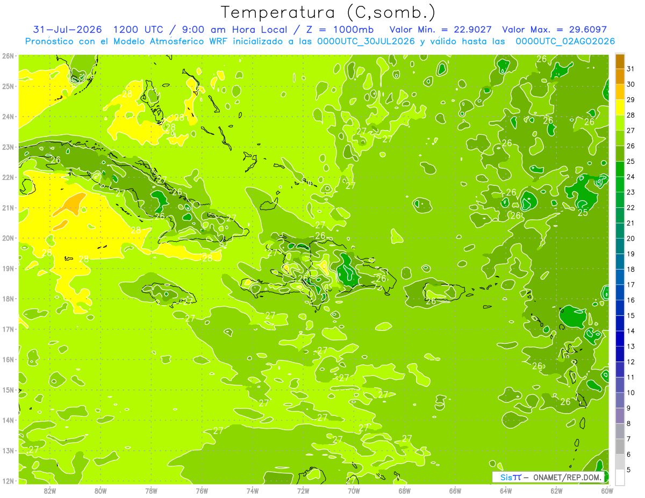Click the 0000UTC_30JUL2026 initialization time
The image size is (645, 498).
(x=366, y=41)
